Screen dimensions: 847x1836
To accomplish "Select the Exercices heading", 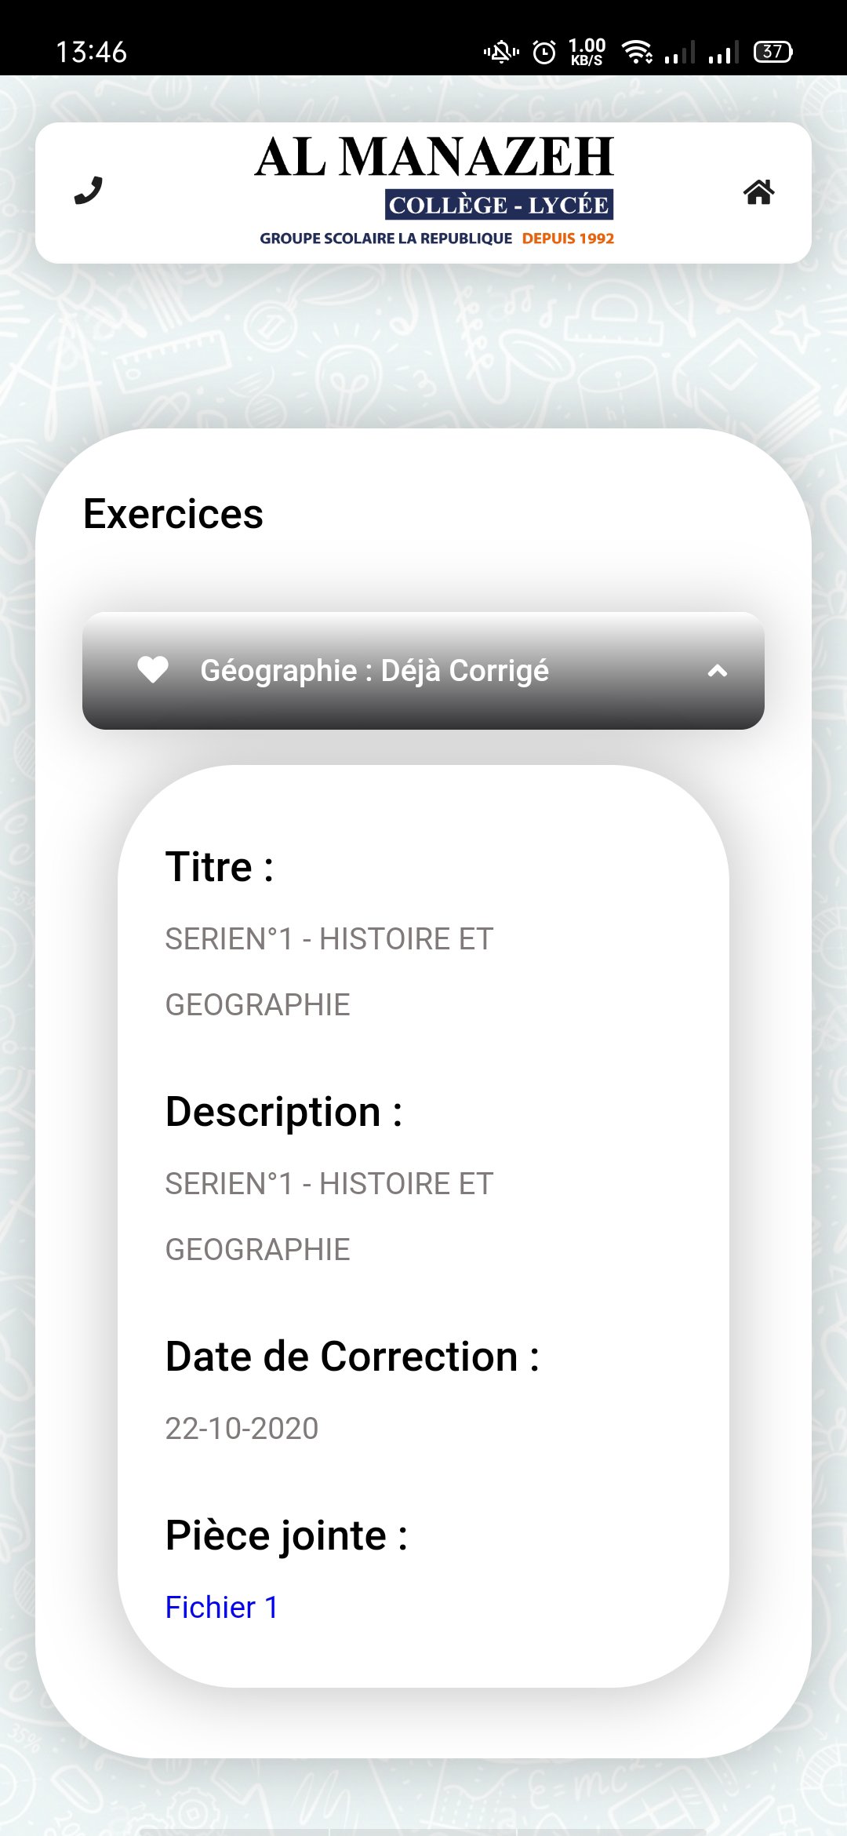I will [173, 514].
